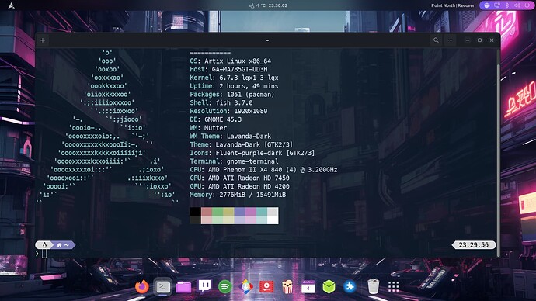Show the applications grid
Image resolution: width=536 pixels, height=301 pixels.
point(393,287)
